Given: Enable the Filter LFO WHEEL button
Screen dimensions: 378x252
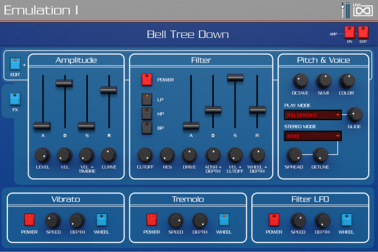Looking at the screenshot, I should click(x=346, y=220).
